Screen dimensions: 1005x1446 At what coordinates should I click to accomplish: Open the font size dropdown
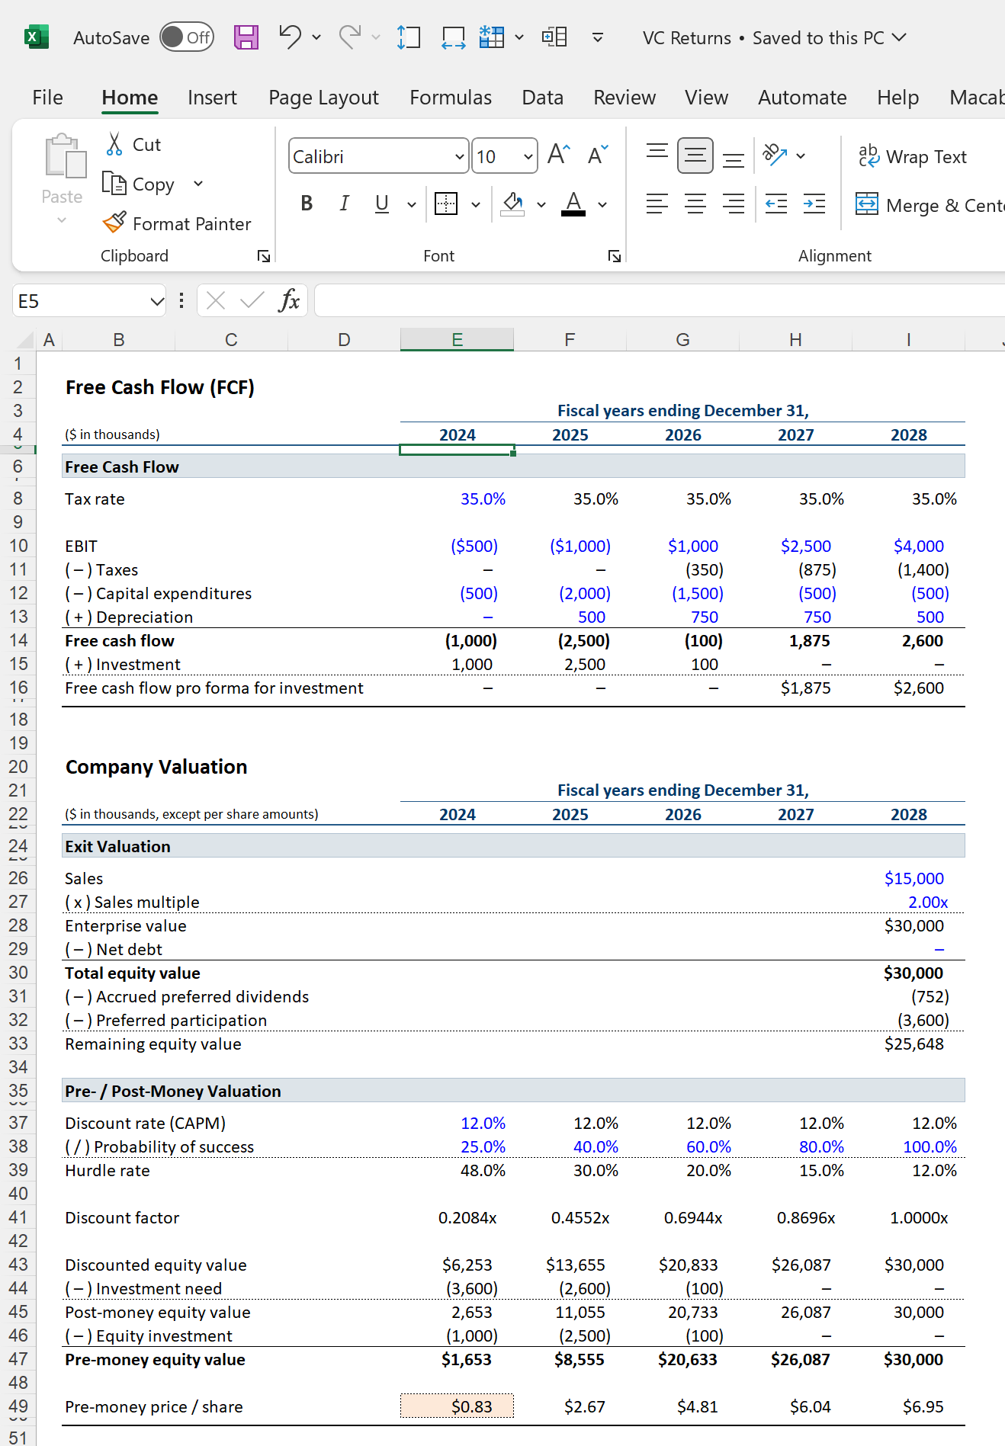(528, 157)
